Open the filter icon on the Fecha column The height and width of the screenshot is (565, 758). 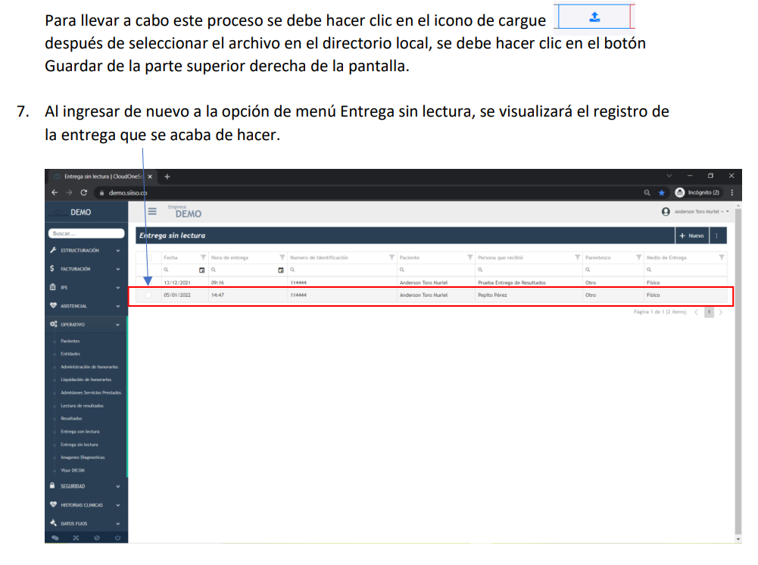(203, 257)
